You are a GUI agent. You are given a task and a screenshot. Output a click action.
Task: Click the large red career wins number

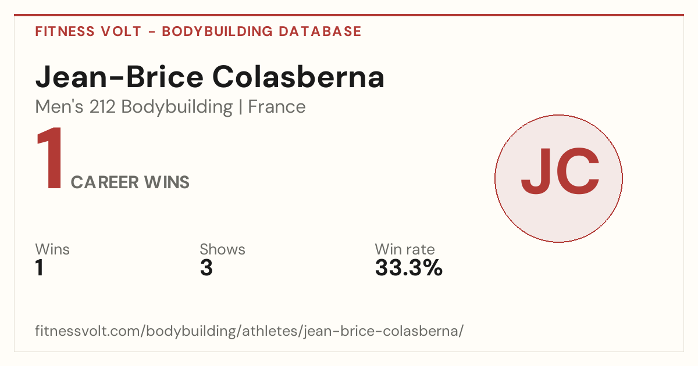[x=49, y=159]
